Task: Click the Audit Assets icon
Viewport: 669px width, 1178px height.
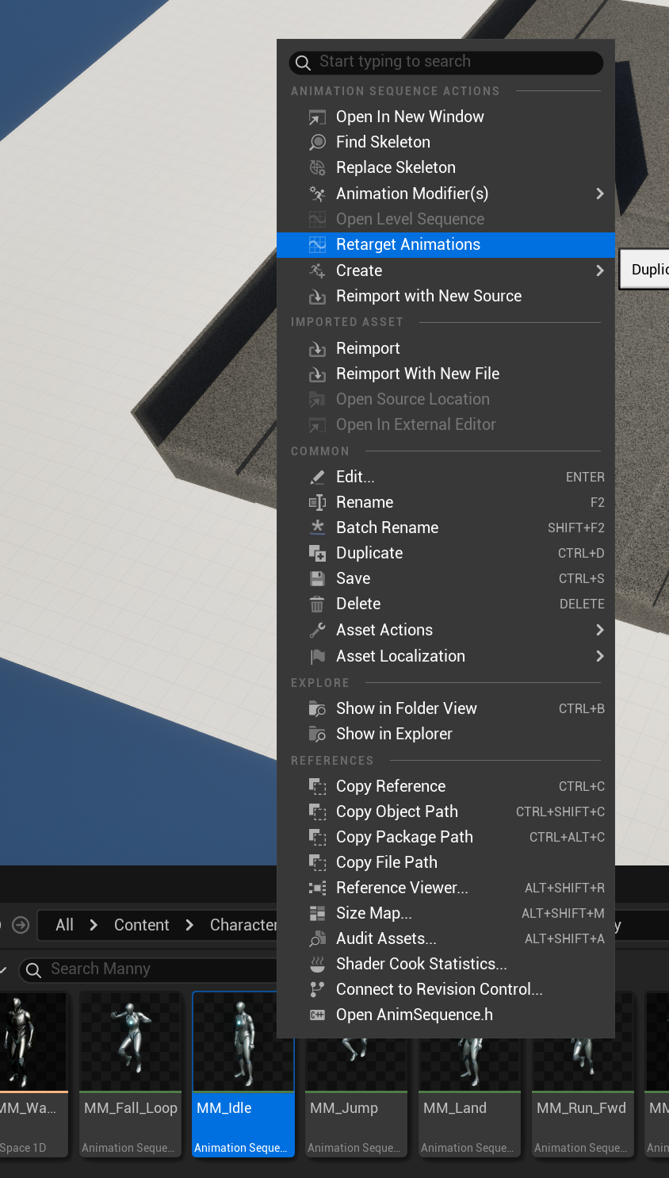Action: pyautogui.click(x=317, y=939)
